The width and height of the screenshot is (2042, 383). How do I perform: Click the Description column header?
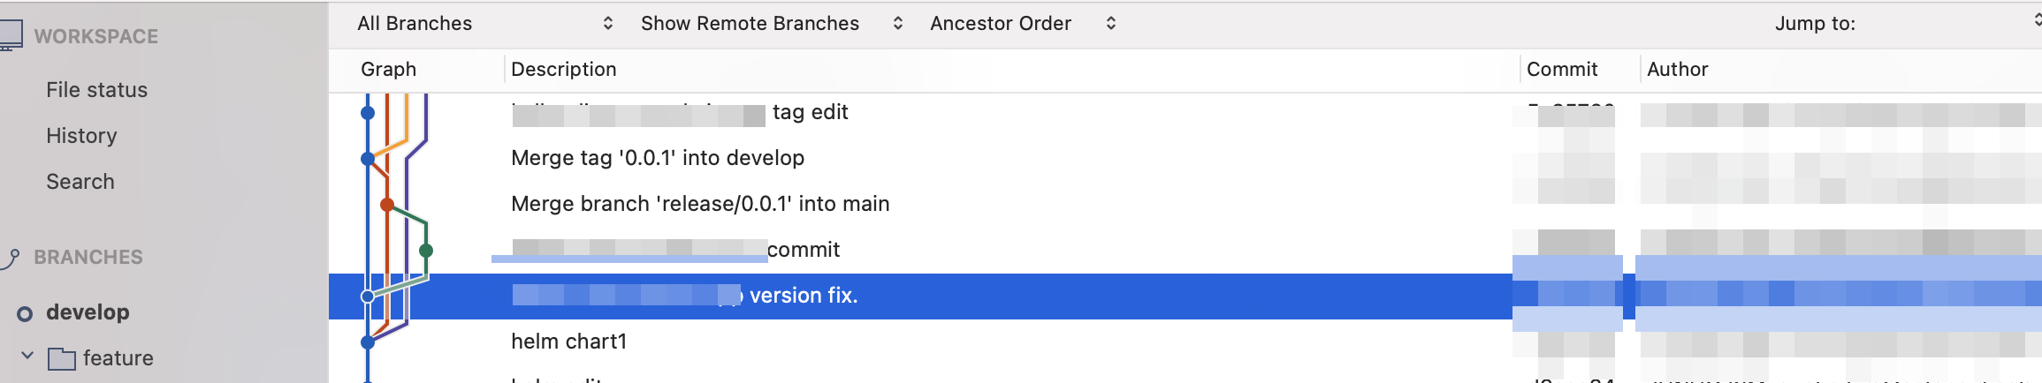coord(564,70)
